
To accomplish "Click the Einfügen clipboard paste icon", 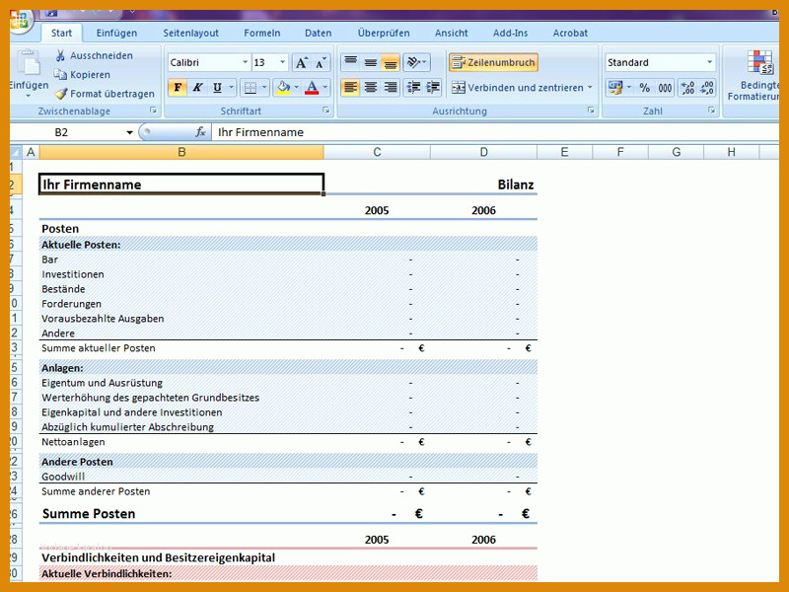I will pyautogui.click(x=29, y=63).
